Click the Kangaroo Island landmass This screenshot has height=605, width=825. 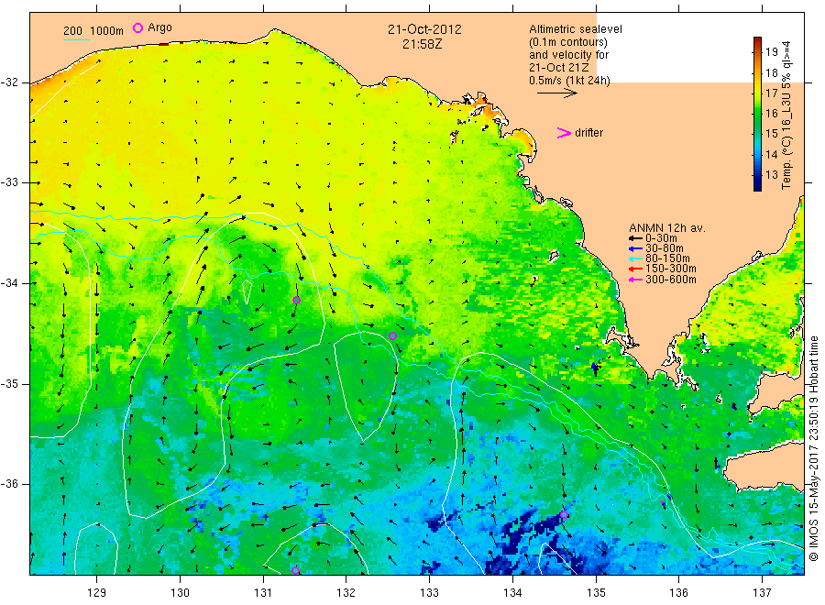764,466
